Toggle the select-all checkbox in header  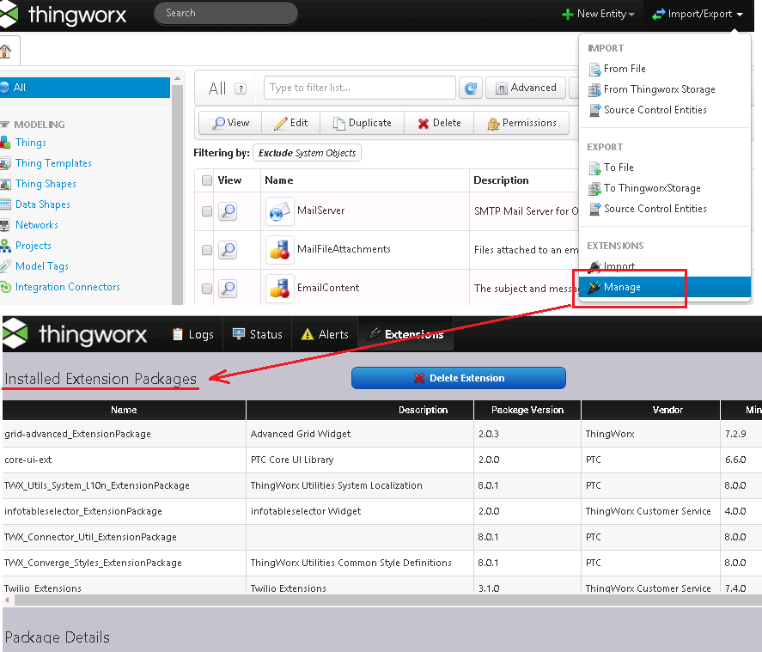pos(207,180)
